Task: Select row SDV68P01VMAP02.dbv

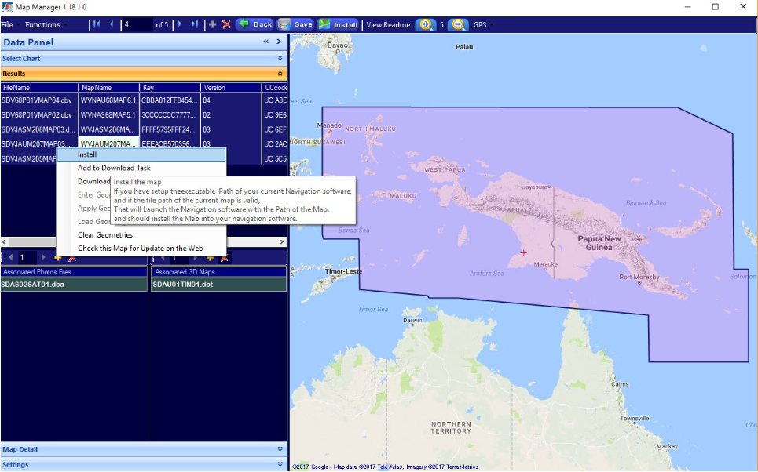Action: 39,114
